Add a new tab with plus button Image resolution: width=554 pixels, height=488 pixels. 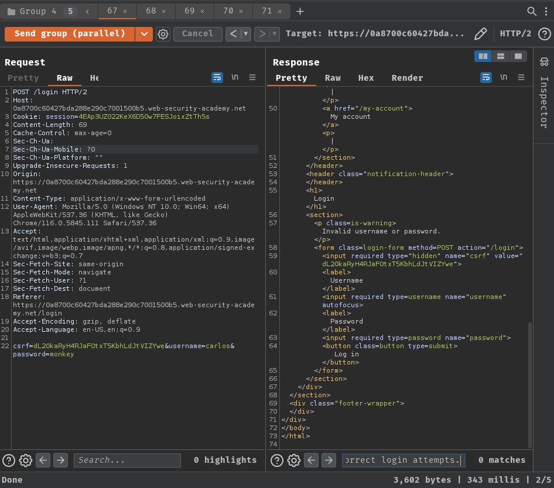pos(300,11)
